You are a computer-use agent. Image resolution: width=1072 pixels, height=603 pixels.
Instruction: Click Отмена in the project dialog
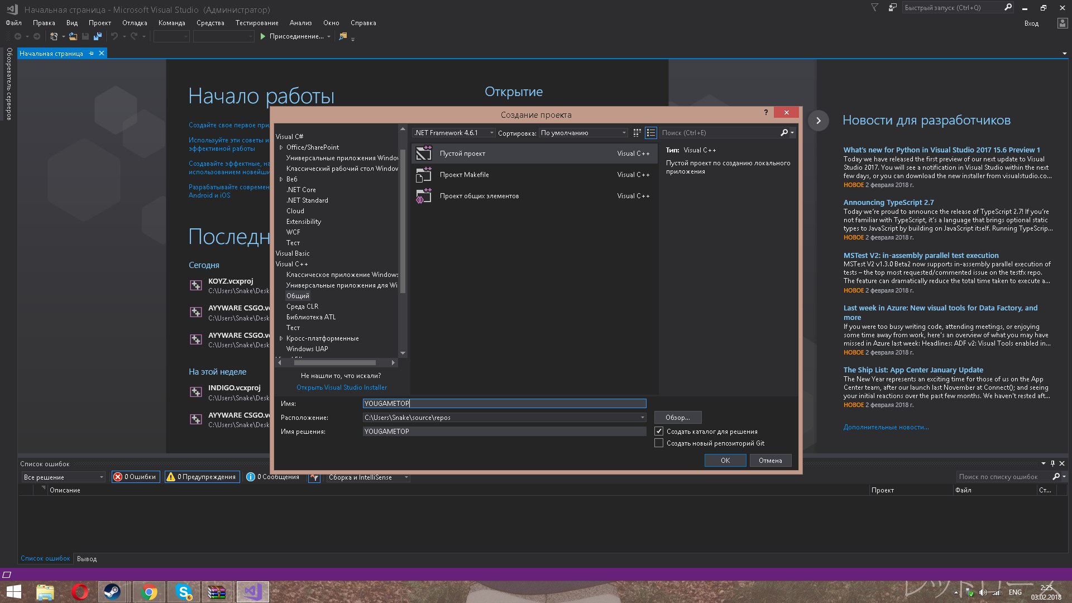coord(770,461)
